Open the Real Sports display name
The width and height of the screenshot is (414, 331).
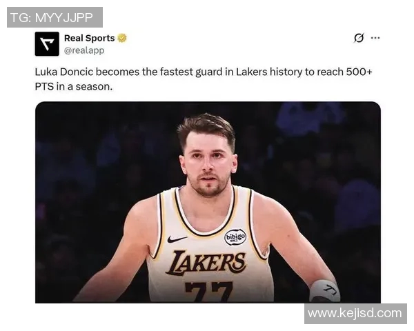click(89, 38)
